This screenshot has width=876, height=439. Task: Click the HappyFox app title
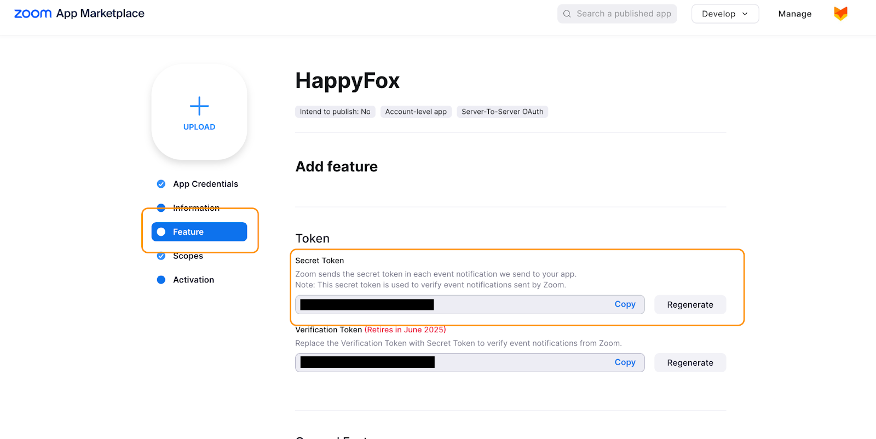point(348,81)
